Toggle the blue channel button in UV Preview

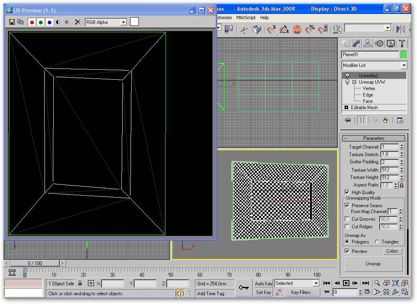(x=49, y=22)
